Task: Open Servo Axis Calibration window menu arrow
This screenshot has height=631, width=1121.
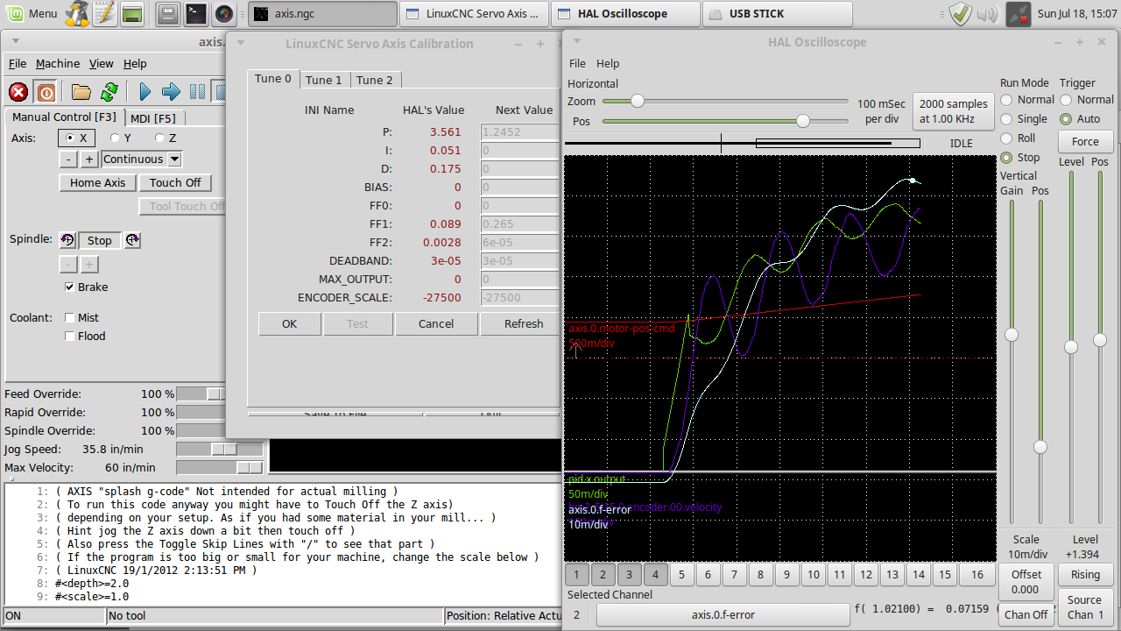Action: (241, 43)
